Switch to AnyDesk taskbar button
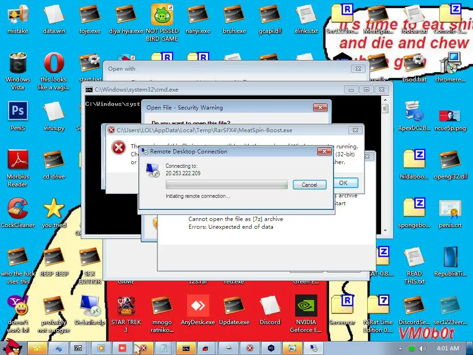473x355 pixels. click(122, 348)
